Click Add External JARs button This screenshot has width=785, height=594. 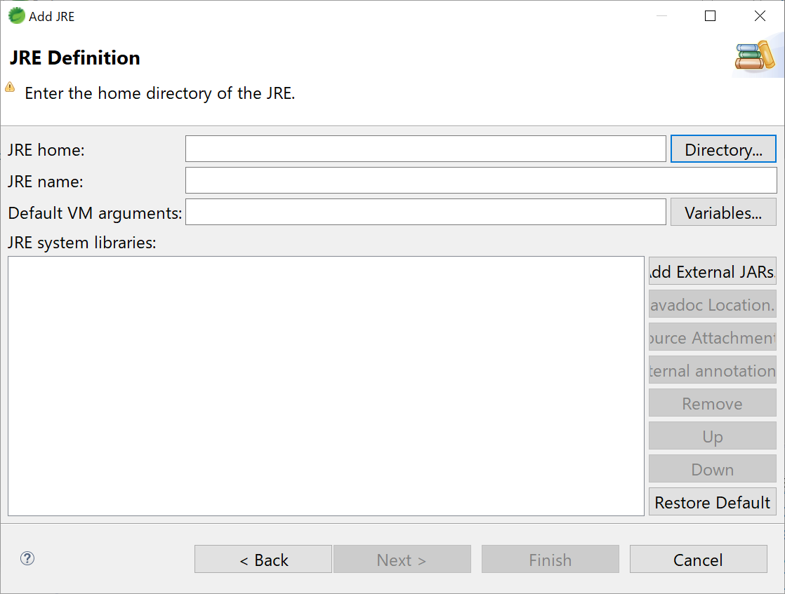(713, 271)
